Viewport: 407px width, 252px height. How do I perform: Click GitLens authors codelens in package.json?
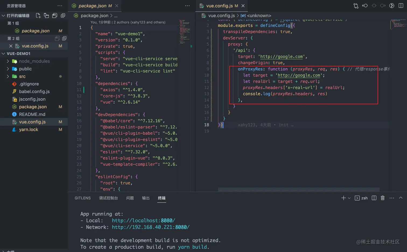(x=128, y=22)
